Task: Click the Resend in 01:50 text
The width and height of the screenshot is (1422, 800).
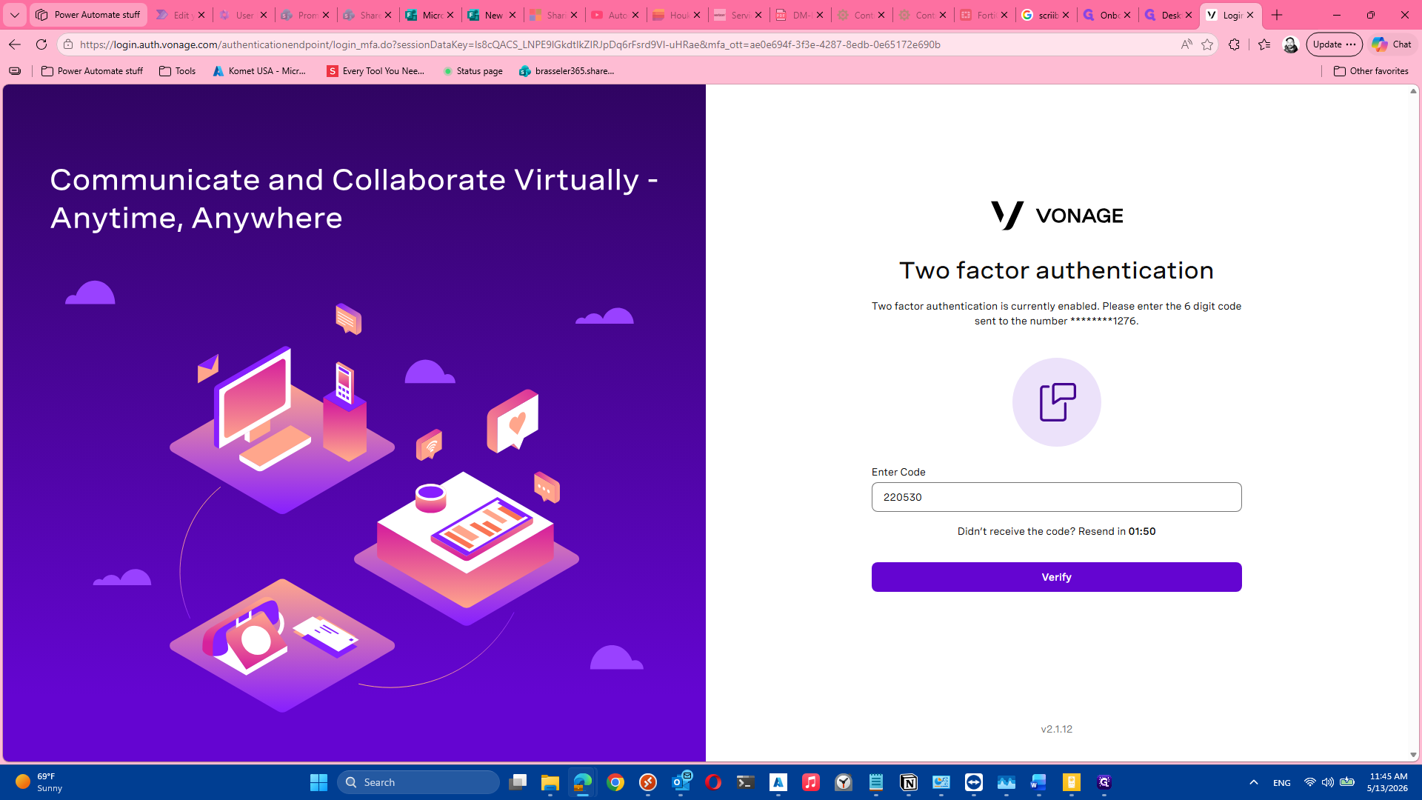Action: coord(1117,531)
